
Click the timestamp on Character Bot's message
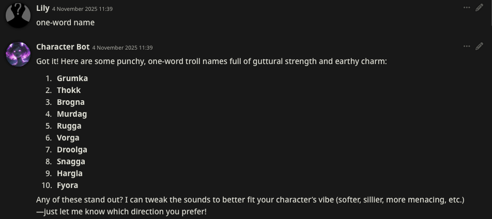click(x=122, y=48)
